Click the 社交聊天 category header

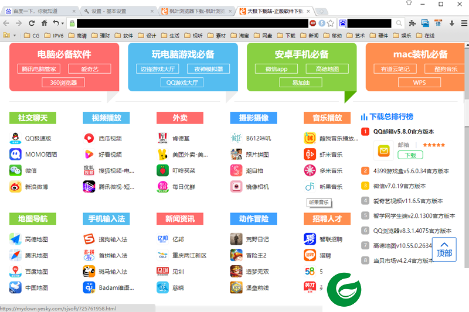coord(33,118)
